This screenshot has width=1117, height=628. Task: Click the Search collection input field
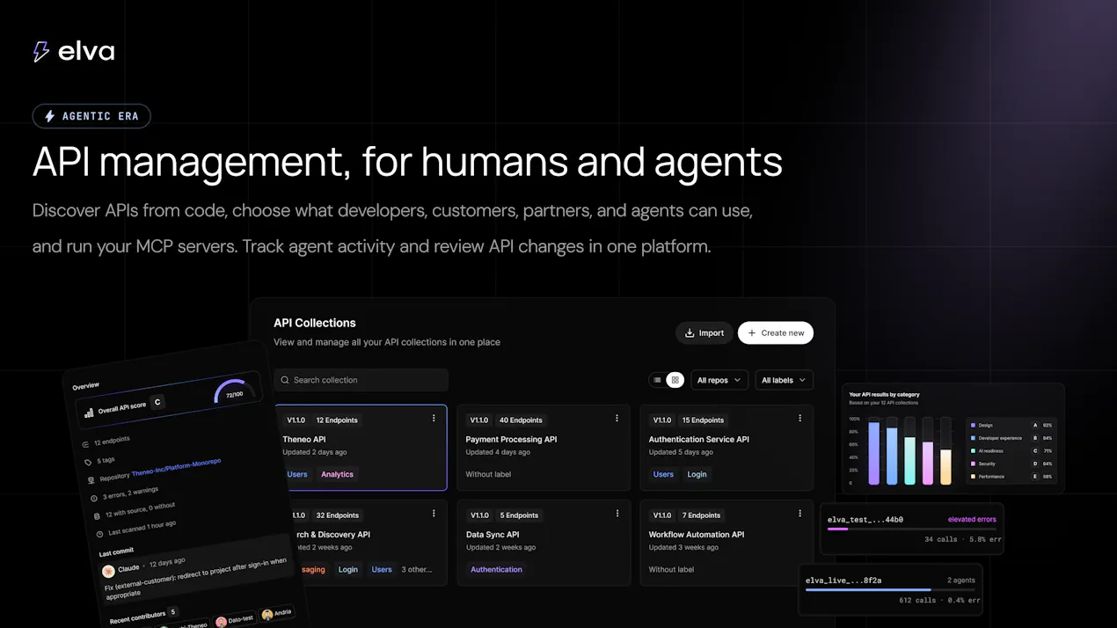coord(361,380)
